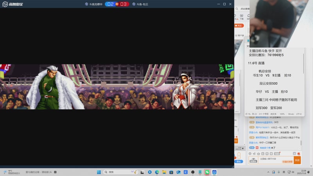This screenshot has width=313, height=176.
Task: Open the emoji picker in the chat toolbar
Action: pyautogui.click(x=250, y=154)
